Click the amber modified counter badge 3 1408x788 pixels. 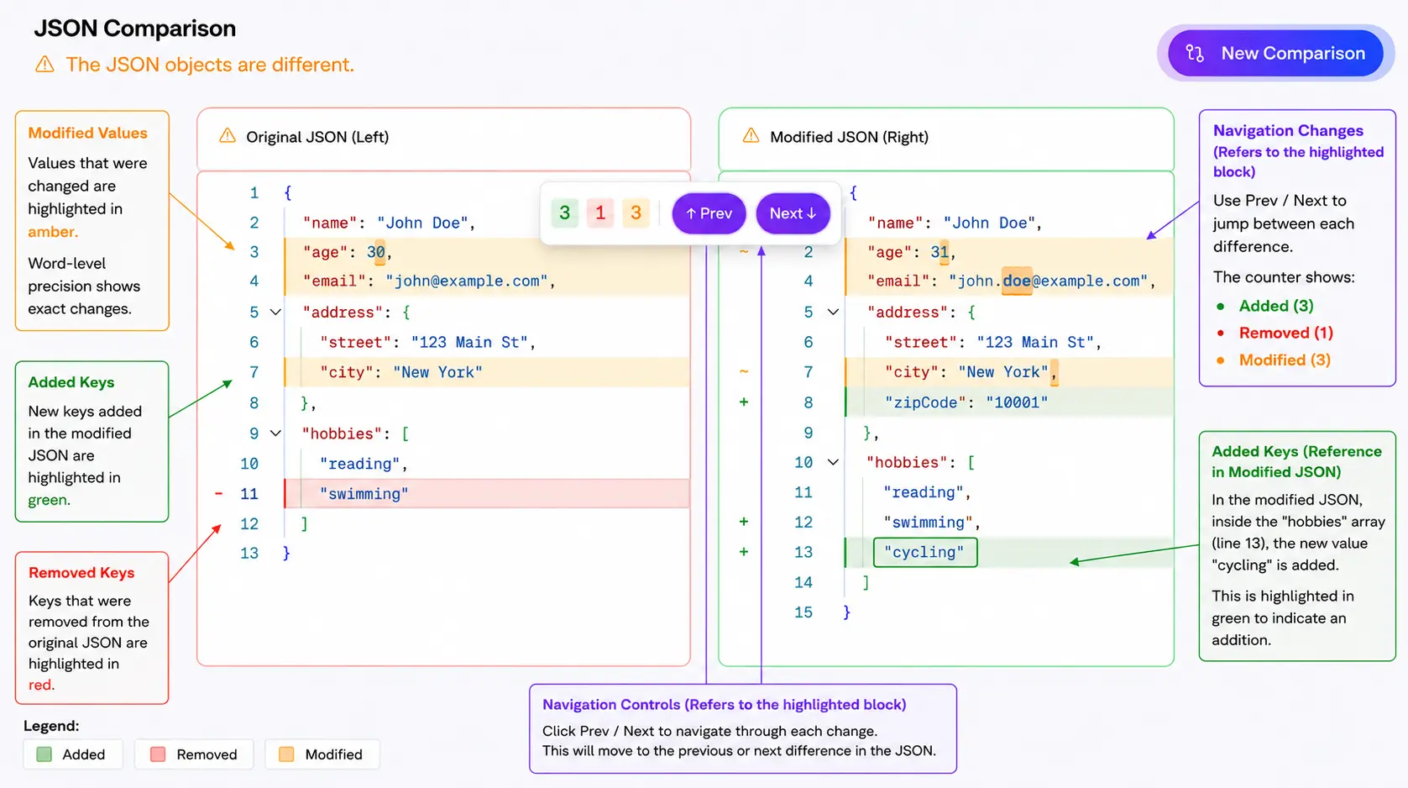pyautogui.click(x=636, y=213)
